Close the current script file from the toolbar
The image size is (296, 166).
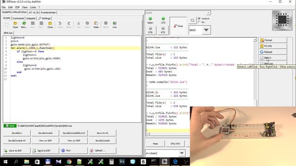pos(50,25)
